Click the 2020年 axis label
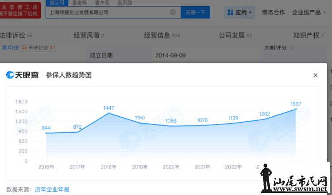Image resolution: width=332 pixels, height=195 pixels. (171, 167)
